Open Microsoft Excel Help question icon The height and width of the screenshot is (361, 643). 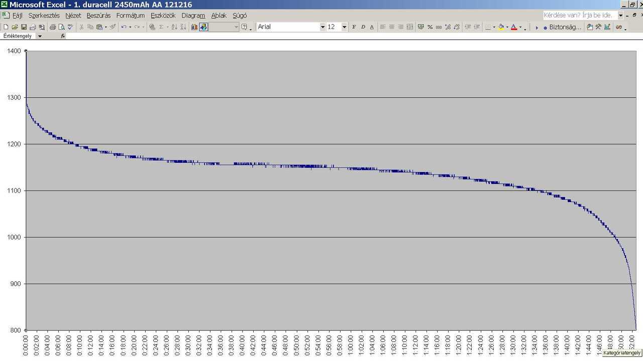pos(244,27)
